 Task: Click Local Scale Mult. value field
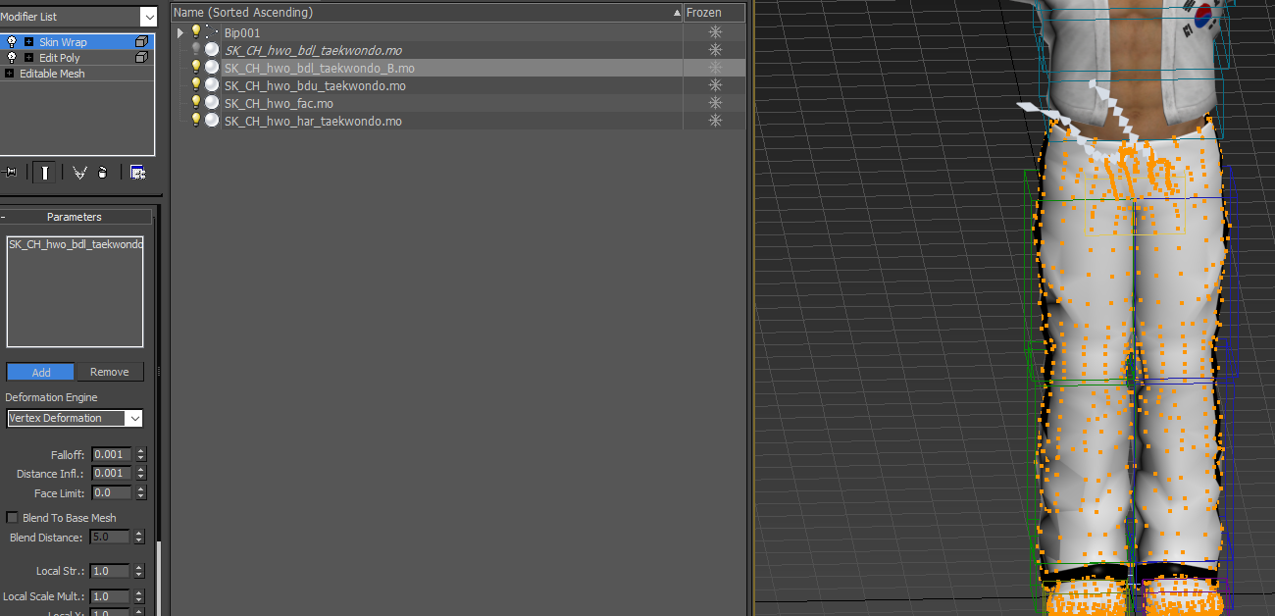(x=111, y=596)
